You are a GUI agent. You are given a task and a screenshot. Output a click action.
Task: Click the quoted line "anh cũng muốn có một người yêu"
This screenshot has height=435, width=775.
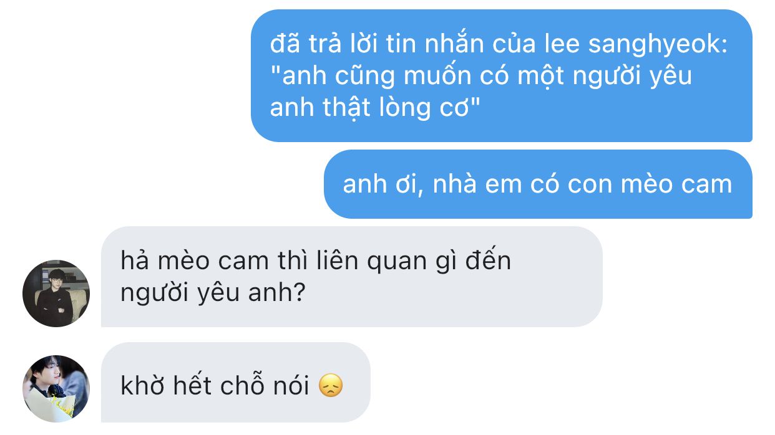[481, 76]
